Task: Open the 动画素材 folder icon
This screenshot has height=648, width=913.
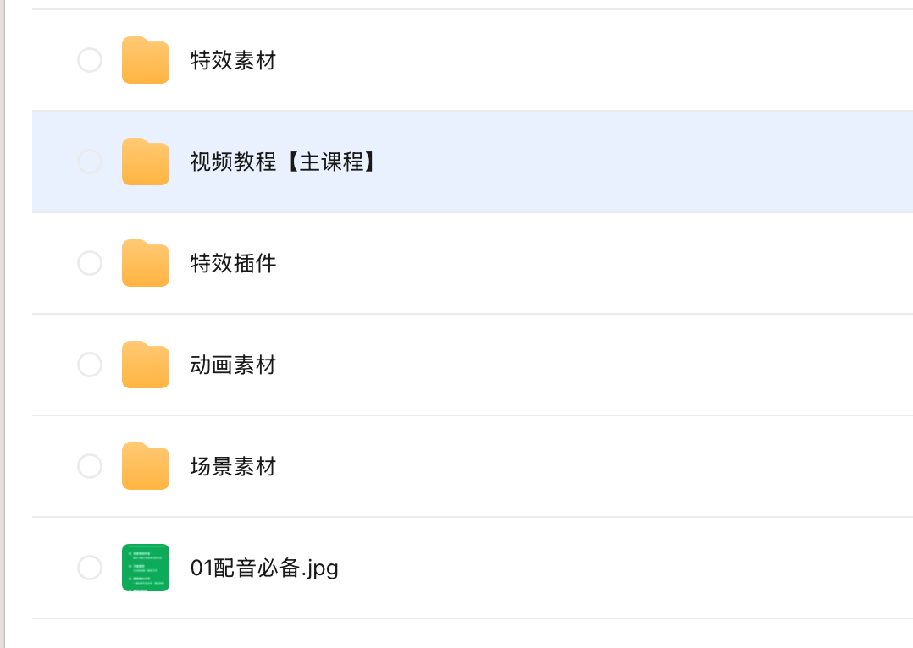Action: coord(146,365)
